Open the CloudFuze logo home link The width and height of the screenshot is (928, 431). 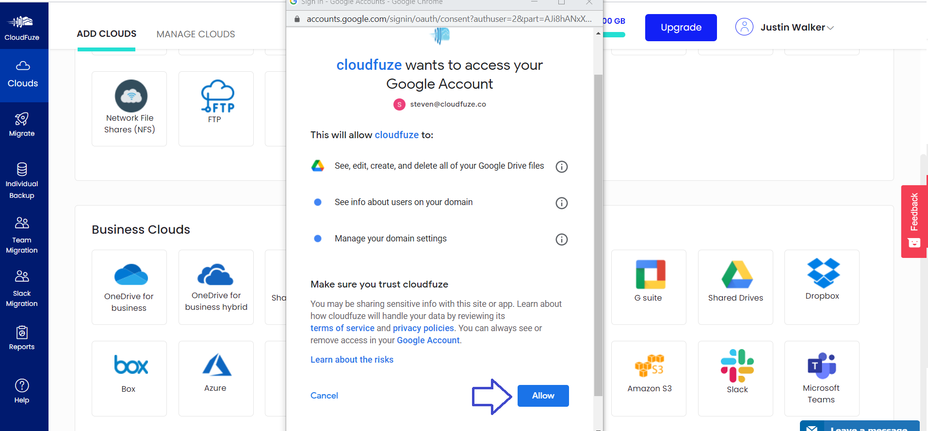click(x=22, y=28)
